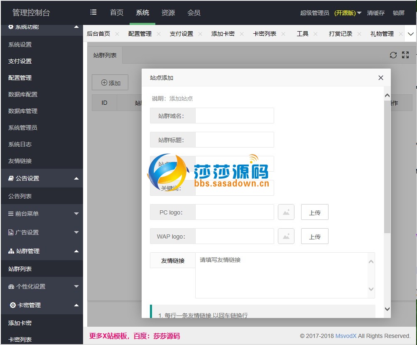Switch to the 后台首页 tab
Viewport: 417px width, 345px height.
click(98, 34)
